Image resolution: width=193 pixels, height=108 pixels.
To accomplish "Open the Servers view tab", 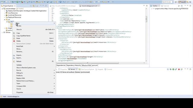I will [x=73, y=69].
